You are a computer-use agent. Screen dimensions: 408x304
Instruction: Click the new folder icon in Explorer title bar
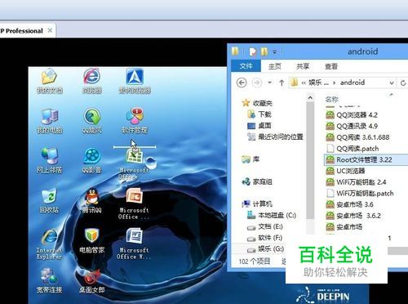264,51
